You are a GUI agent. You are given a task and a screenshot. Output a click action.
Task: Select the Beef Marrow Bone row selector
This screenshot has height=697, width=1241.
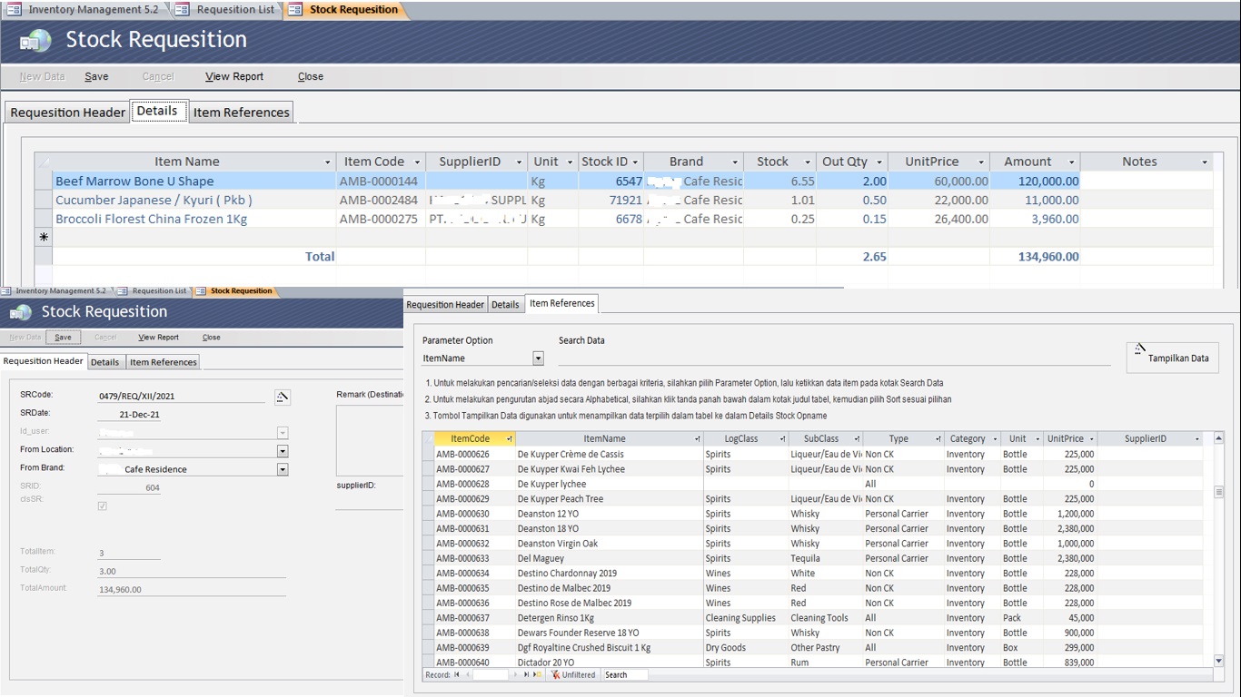[x=43, y=182]
